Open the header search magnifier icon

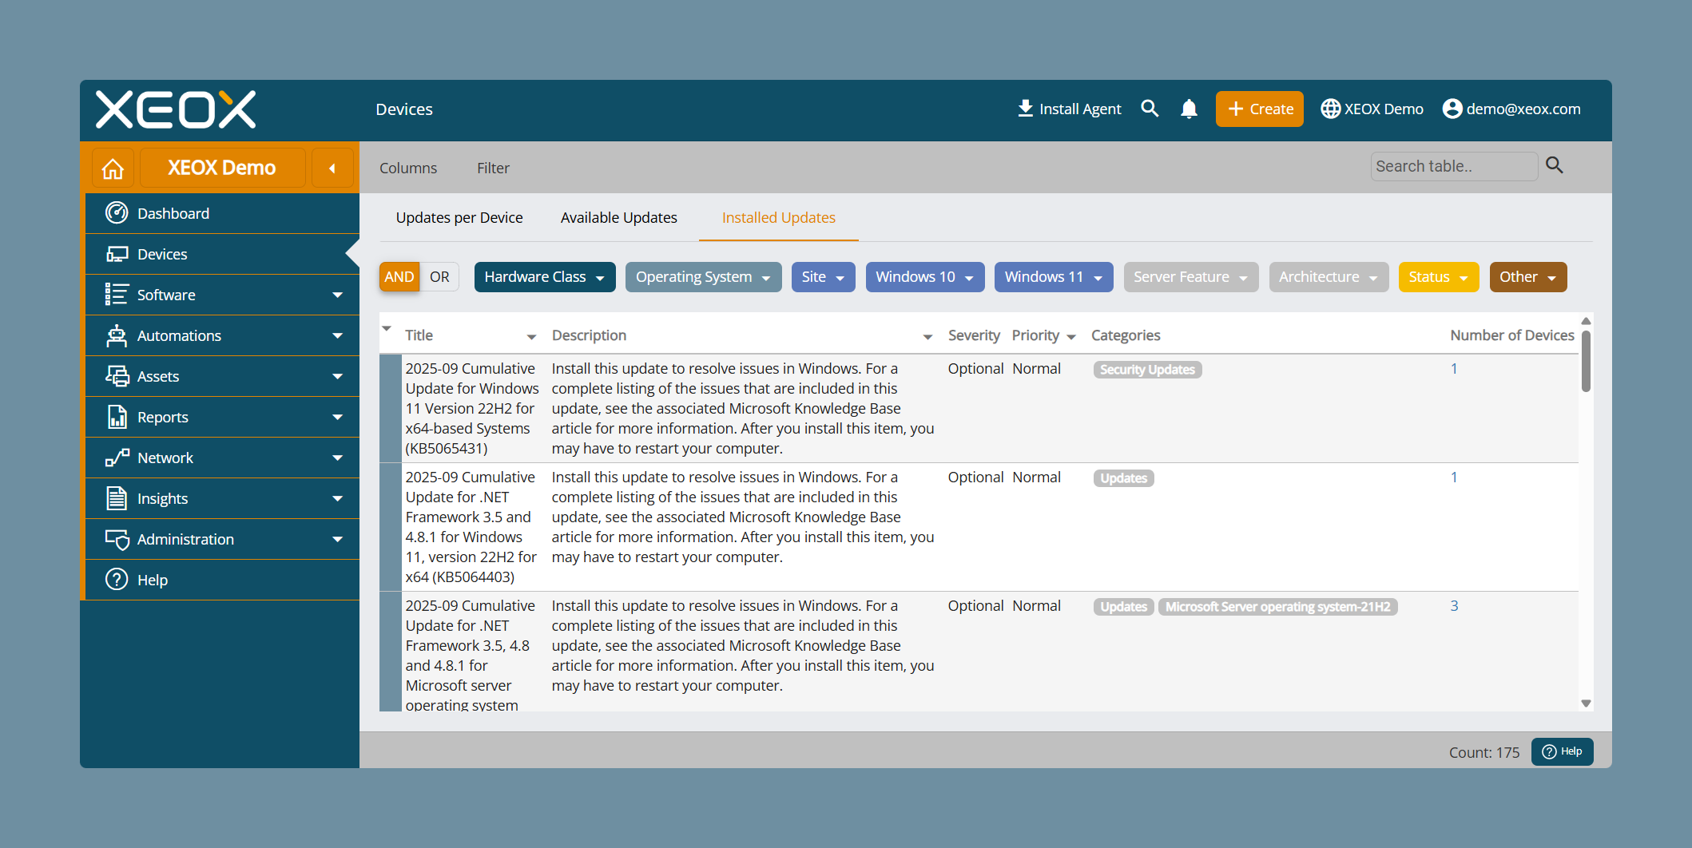pos(1150,109)
